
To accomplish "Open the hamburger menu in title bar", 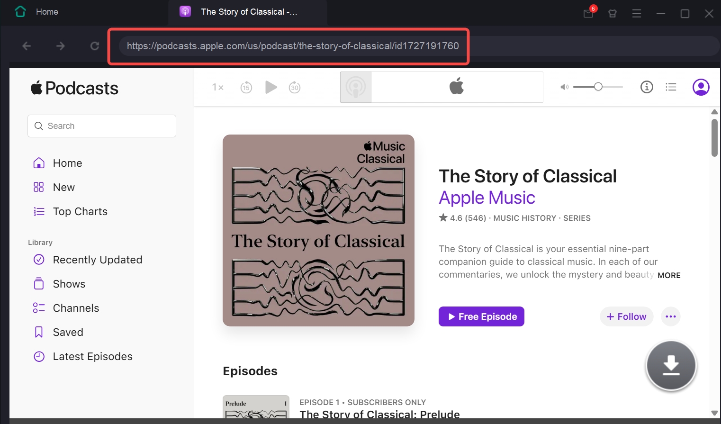I will (x=637, y=14).
